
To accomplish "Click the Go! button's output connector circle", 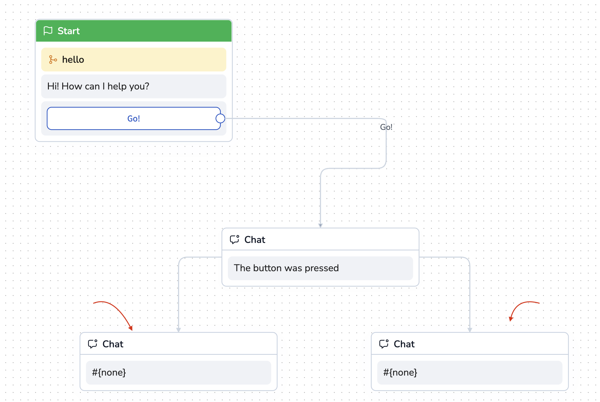I will pos(220,118).
